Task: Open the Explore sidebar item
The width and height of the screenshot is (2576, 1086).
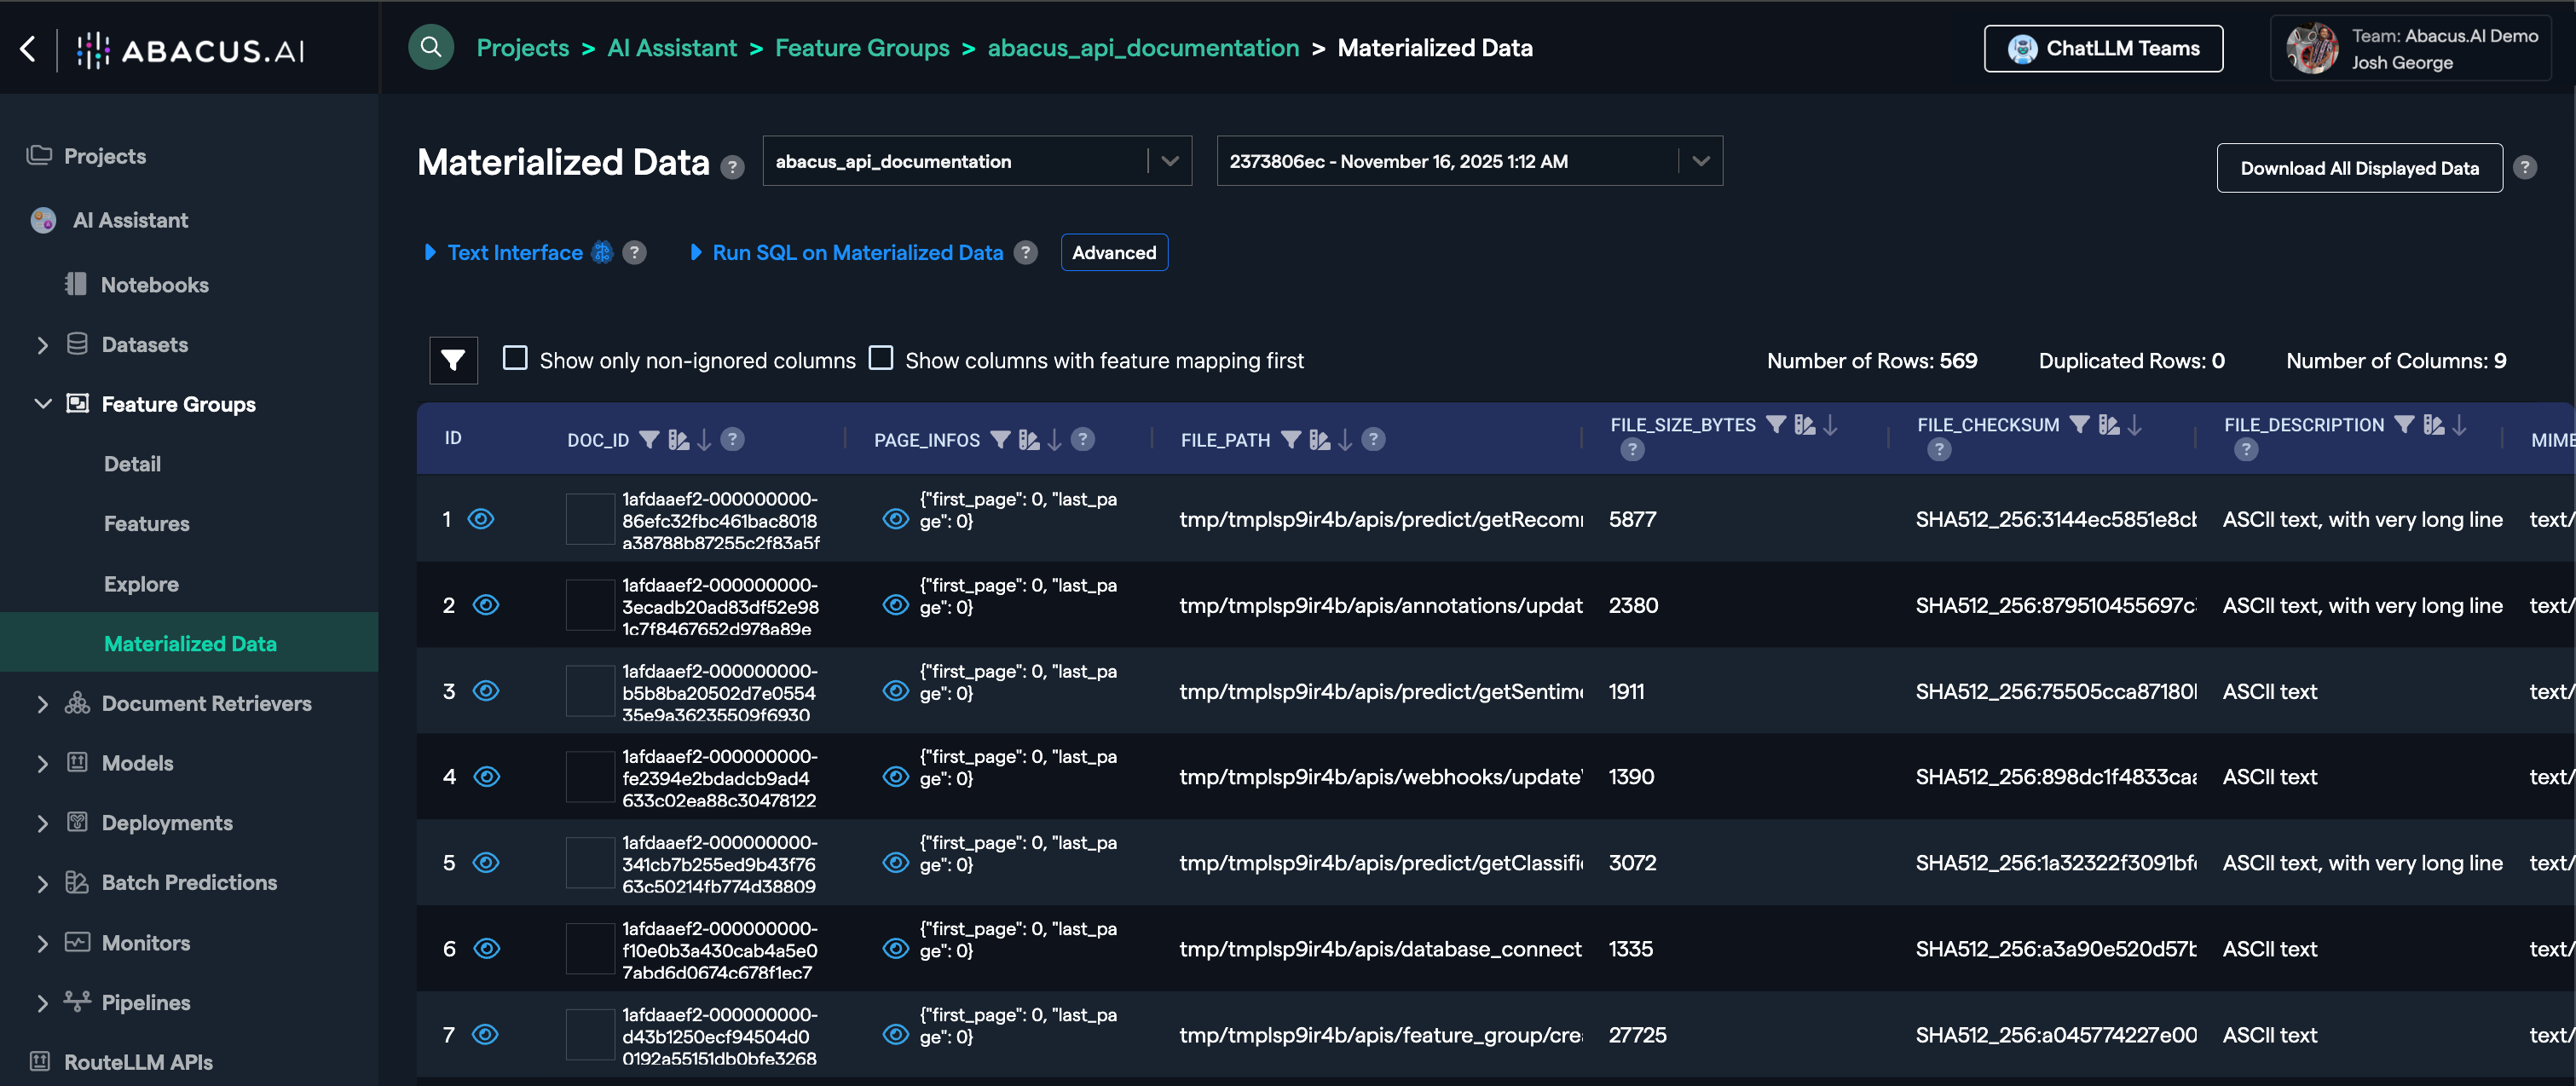Action: coord(141,584)
